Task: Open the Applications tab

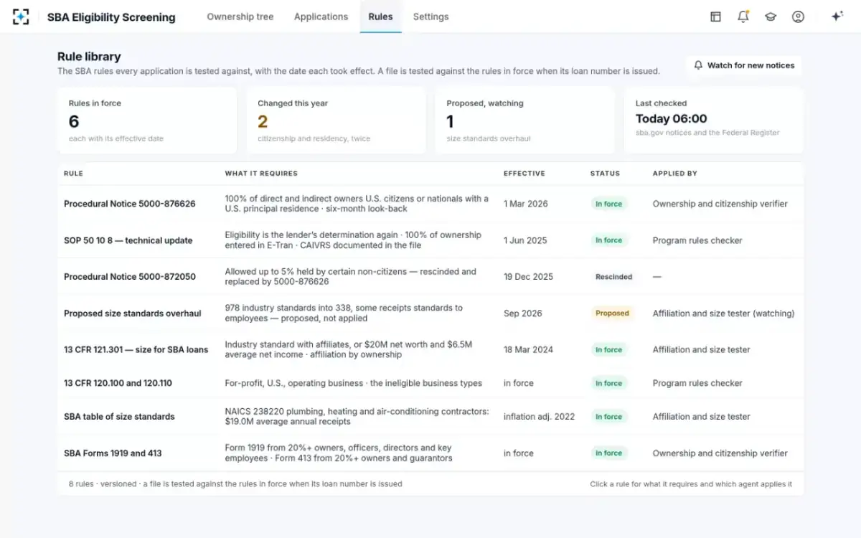Action: point(321,16)
